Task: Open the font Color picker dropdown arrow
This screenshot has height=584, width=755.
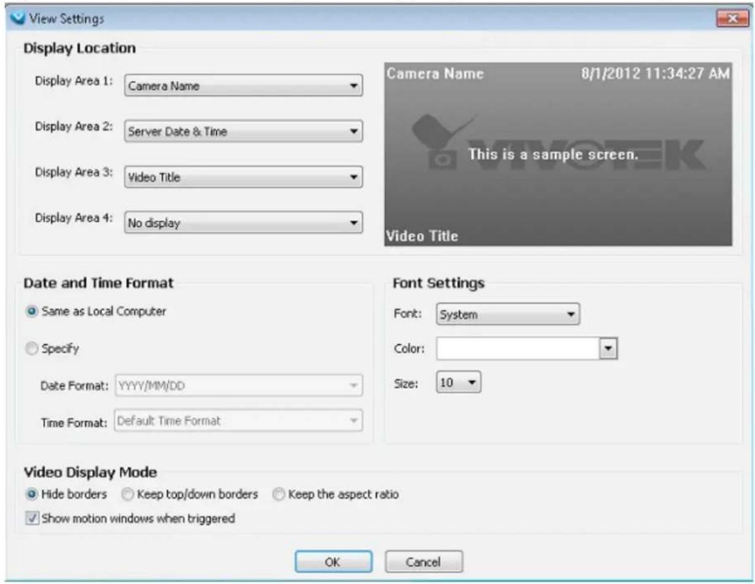Action: (608, 349)
